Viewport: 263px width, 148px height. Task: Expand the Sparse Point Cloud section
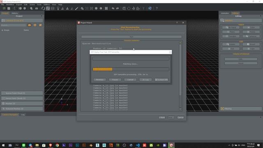tap(22, 93)
